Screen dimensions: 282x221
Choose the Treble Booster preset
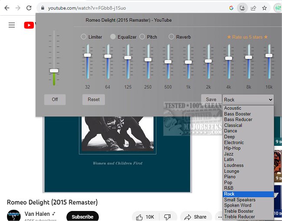pyautogui.click(x=248, y=211)
